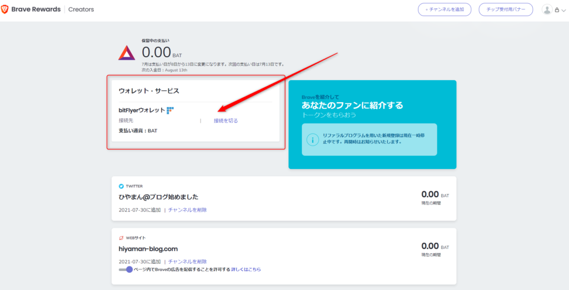Image resolution: width=569 pixels, height=290 pixels.
Task: Click the user avatar icon
Action: click(x=547, y=9)
